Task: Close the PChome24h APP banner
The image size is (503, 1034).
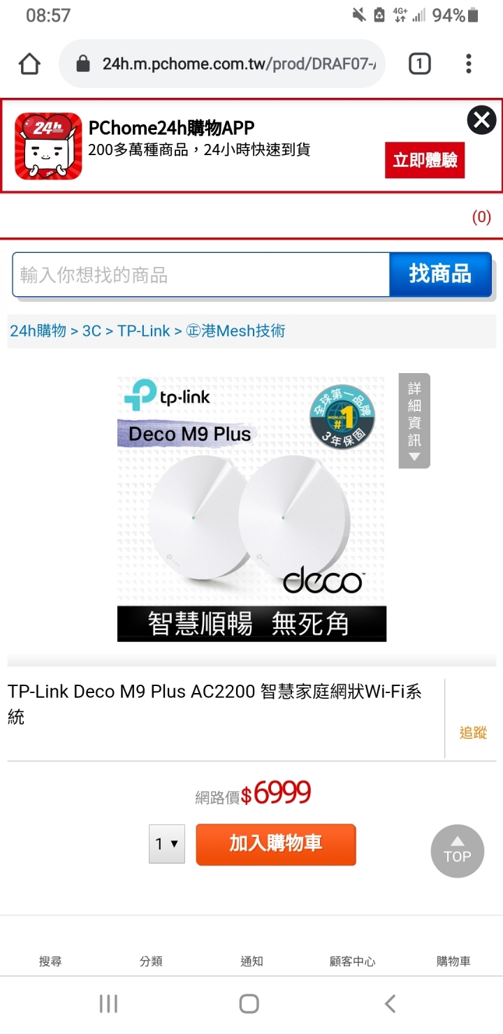Action: (x=481, y=120)
